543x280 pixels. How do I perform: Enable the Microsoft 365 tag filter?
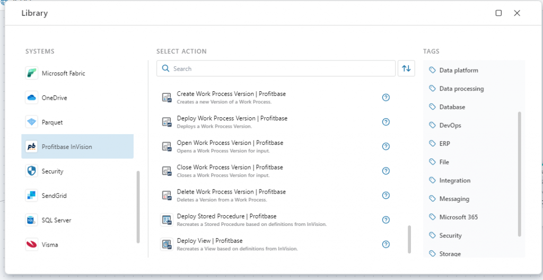coord(458,217)
